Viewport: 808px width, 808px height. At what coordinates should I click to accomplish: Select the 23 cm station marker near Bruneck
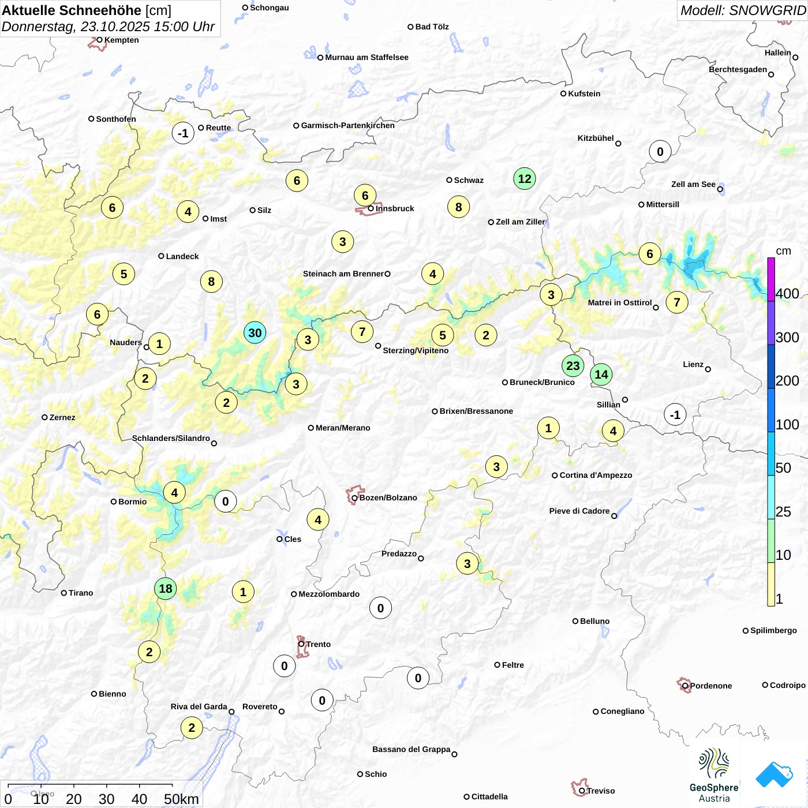573,365
